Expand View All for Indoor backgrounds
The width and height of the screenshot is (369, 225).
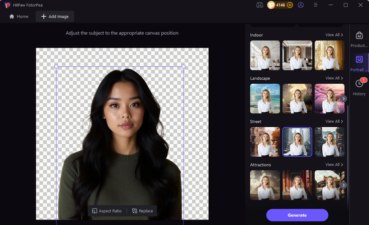coord(334,35)
